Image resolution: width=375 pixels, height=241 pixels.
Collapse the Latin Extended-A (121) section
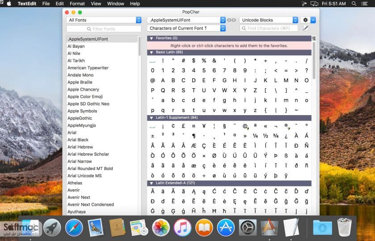tap(151, 183)
